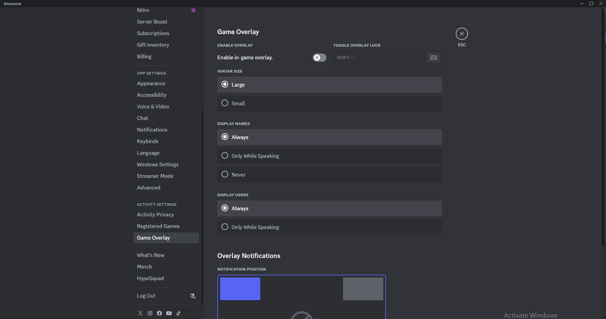The height and width of the screenshot is (319, 606).
Task: Click the X (Twitter) social icon
Action: click(x=140, y=313)
